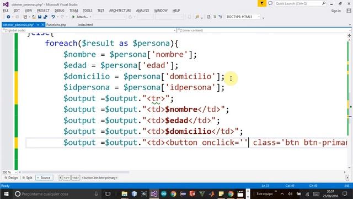Select the <td> breadcrumb tag
The width and height of the screenshot is (353, 199).
coord(76,178)
